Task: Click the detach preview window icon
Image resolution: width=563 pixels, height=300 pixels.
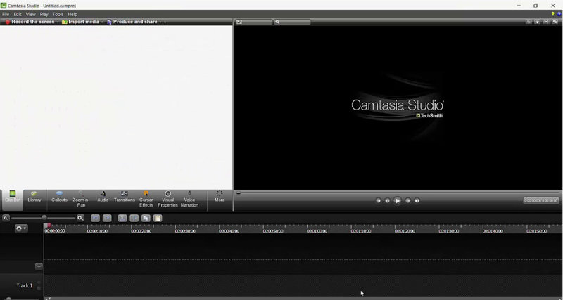Action: pyautogui.click(x=555, y=22)
